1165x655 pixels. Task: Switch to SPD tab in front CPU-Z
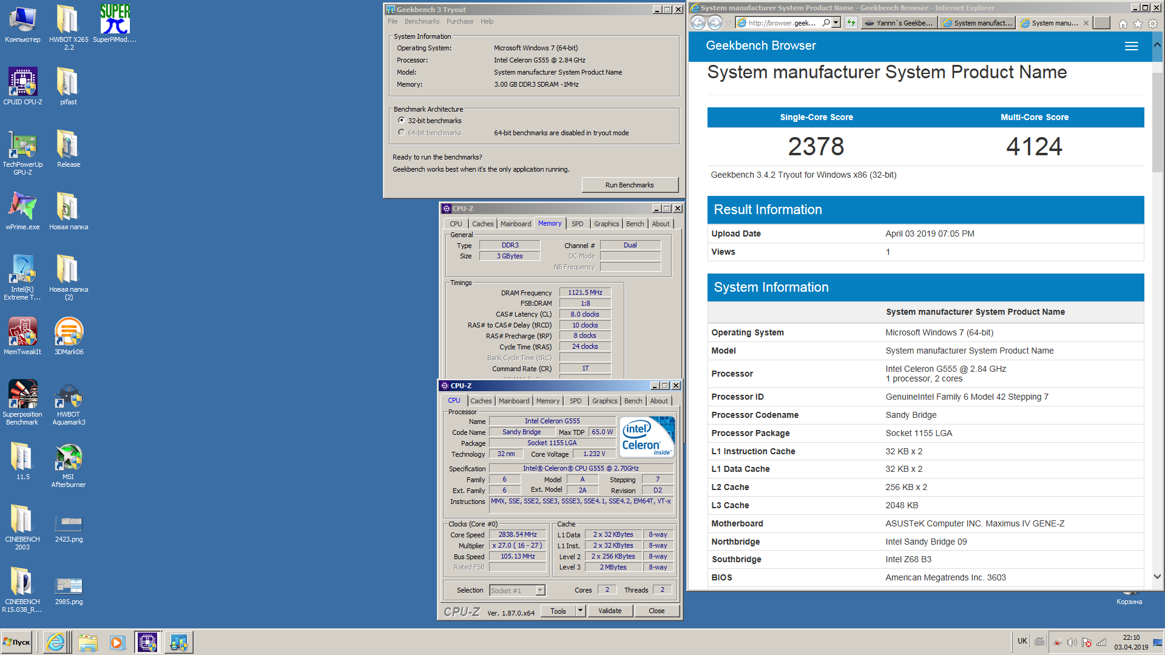tap(575, 401)
